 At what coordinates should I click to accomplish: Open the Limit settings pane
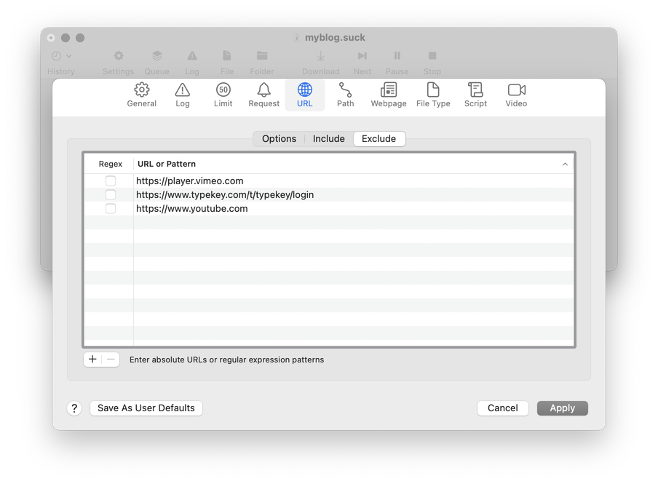[x=223, y=95]
